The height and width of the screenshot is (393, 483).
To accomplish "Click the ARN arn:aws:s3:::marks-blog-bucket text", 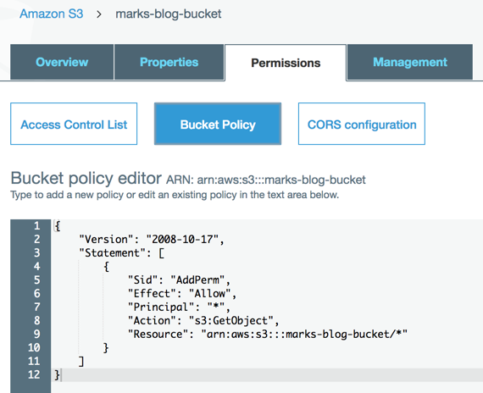I will 266,180.
